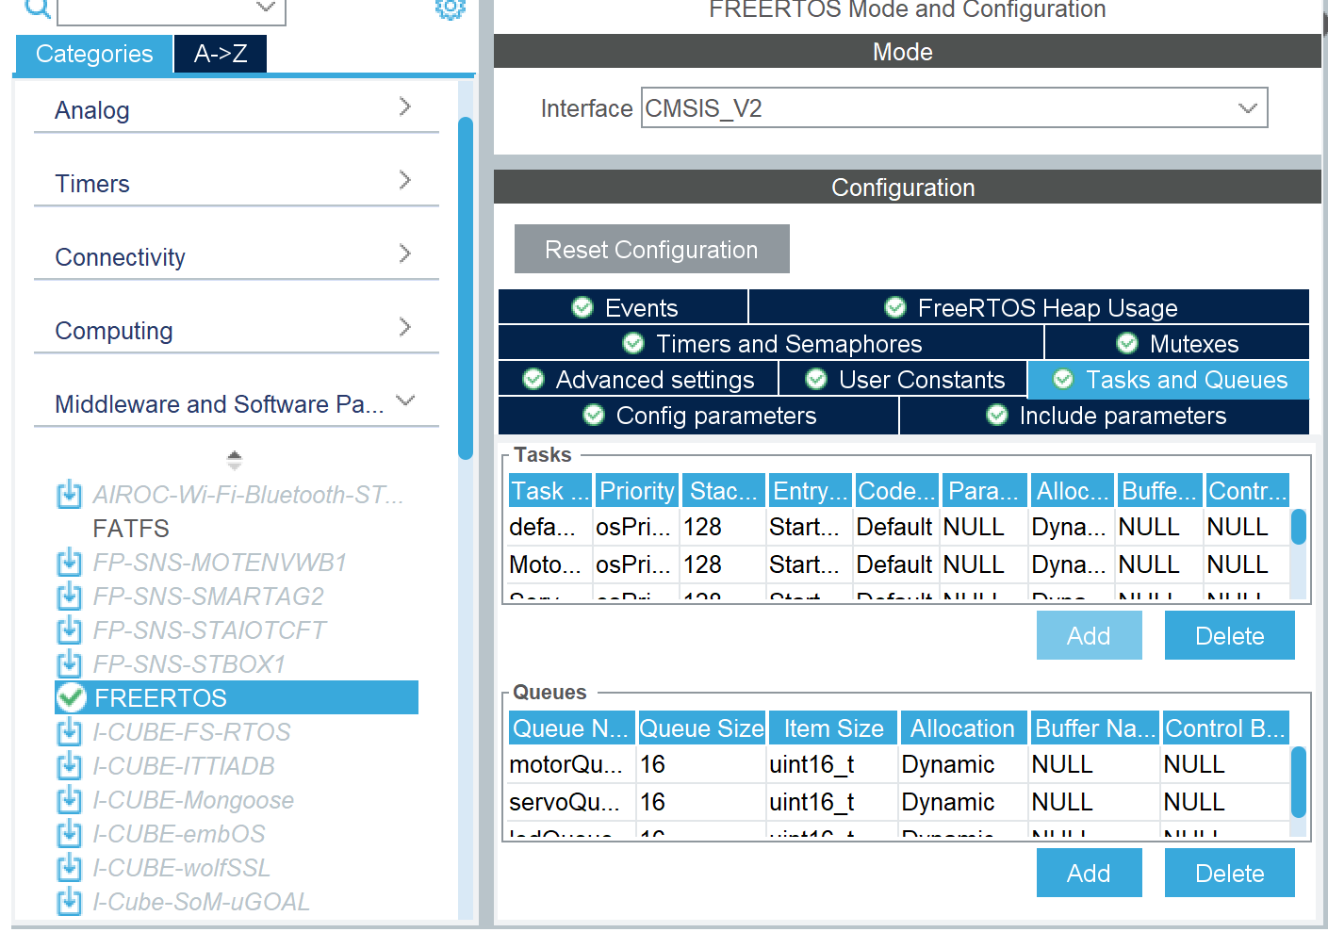Open the Advanced settings tab

click(638, 379)
